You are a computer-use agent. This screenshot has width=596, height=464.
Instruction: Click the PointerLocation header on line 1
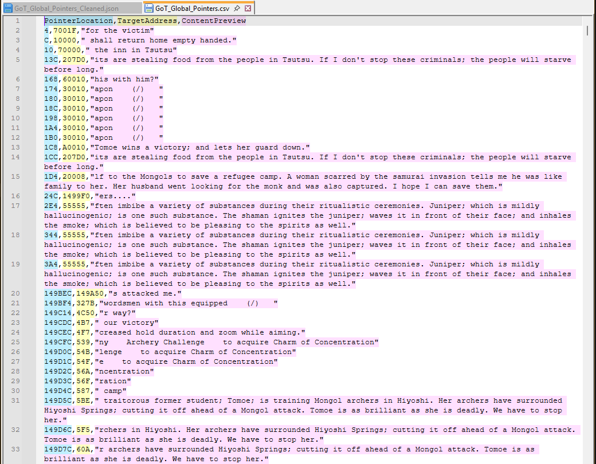(x=79, y=21)
